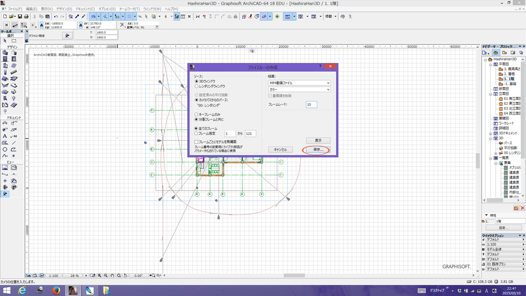Click the end frame field showing 121

coord(250,134)
